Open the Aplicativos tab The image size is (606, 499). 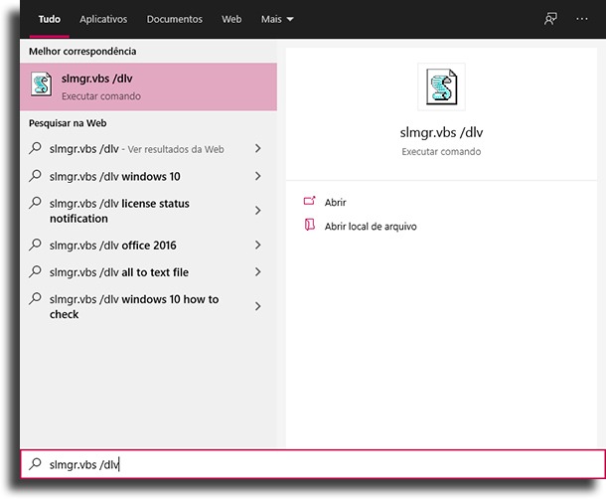tap(103, 19)
